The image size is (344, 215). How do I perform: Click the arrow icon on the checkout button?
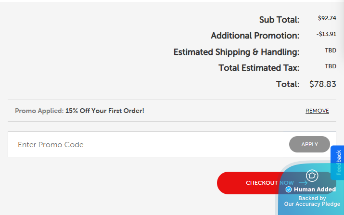point(303,183)
